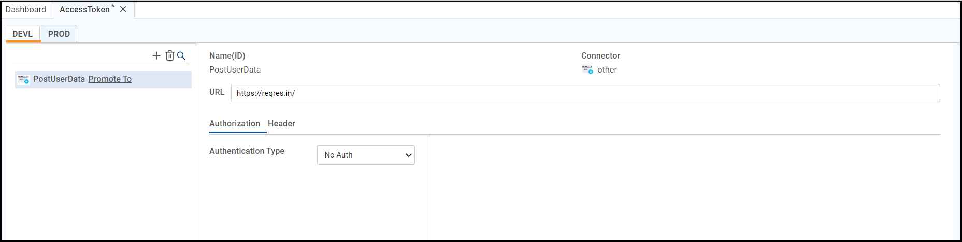Click the icon beside PostUserData in the list
The height and width of the screenshot is (242, 962).
point(23,79)
